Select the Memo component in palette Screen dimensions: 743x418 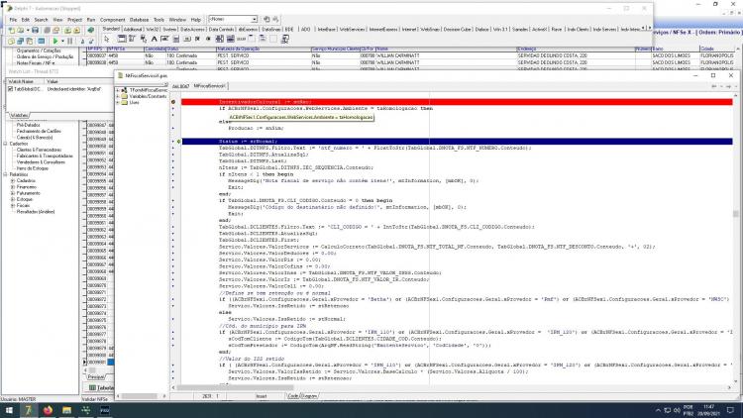175,39
